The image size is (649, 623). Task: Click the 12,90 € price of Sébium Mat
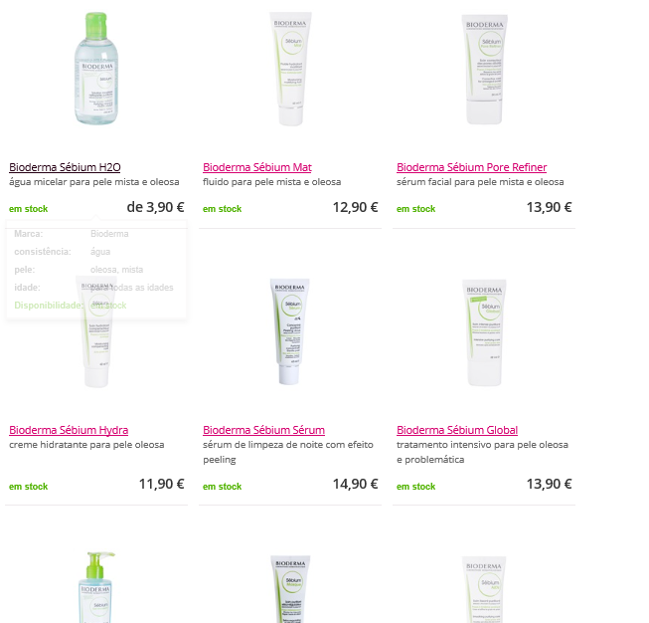[x=355, y=207]
